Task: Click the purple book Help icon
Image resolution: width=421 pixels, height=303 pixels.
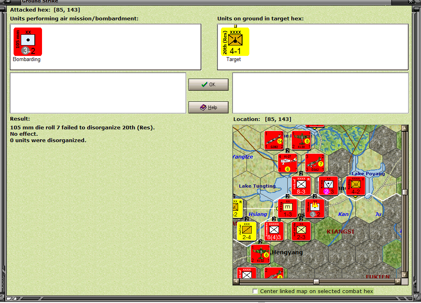Action: (x=203, y=107)
